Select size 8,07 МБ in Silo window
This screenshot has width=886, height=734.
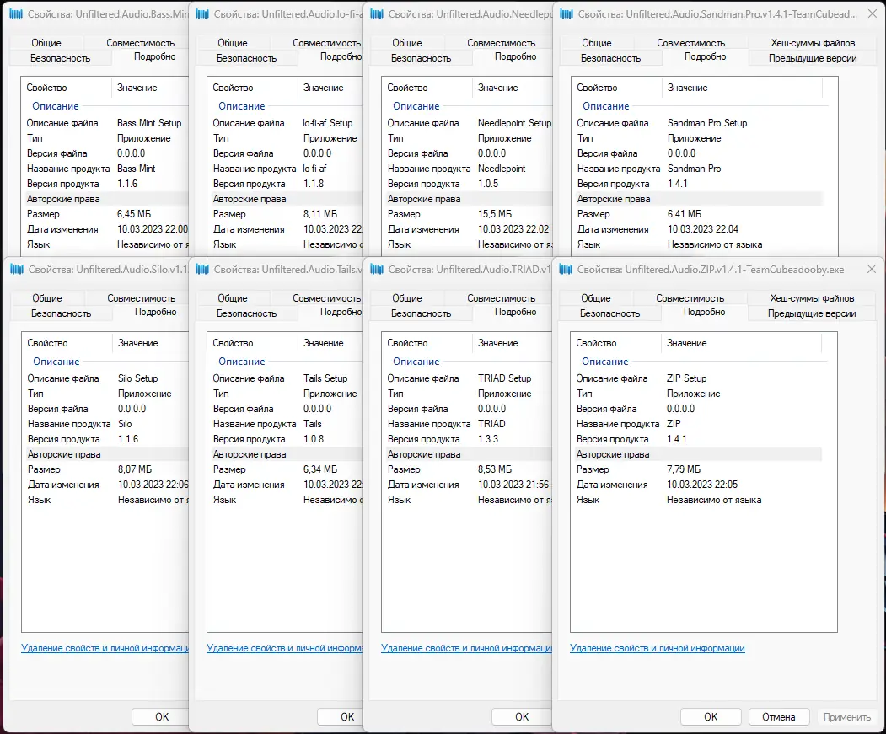click(x=135, y=469)
